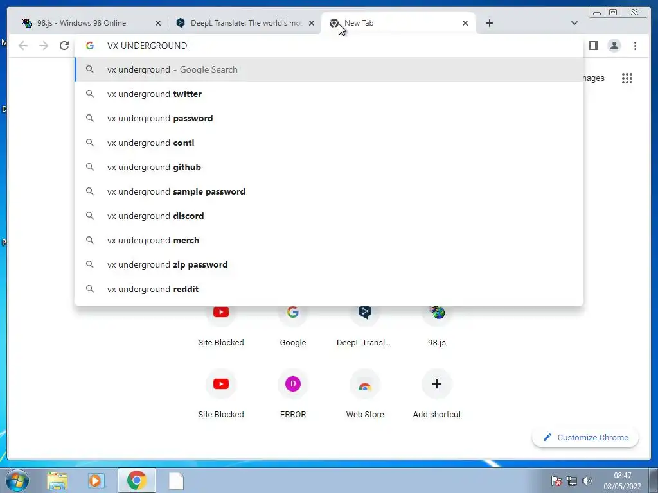The width and height of the screenshot is (658, 493).
Task: Open the Windows Start menu
Action: coord(17,480)
